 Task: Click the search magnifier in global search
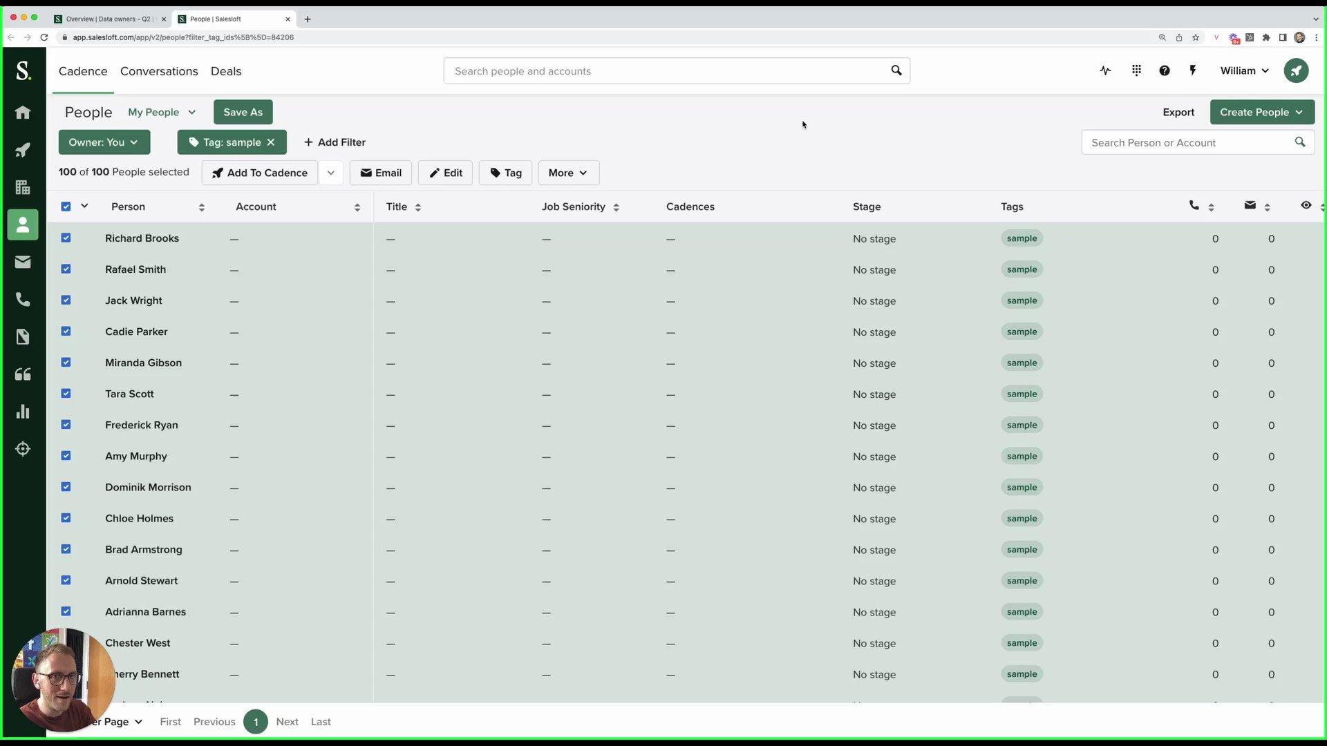pyautogui.click(x=896, y=70)
